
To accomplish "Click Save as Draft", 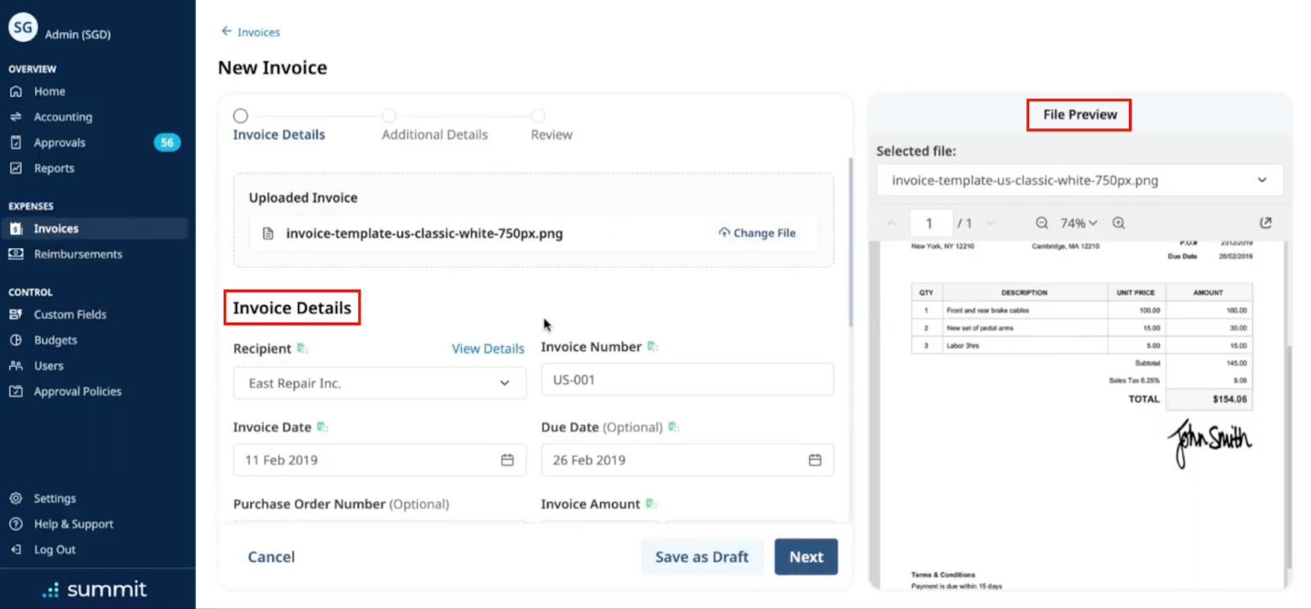I will click(x=702, y=557).
